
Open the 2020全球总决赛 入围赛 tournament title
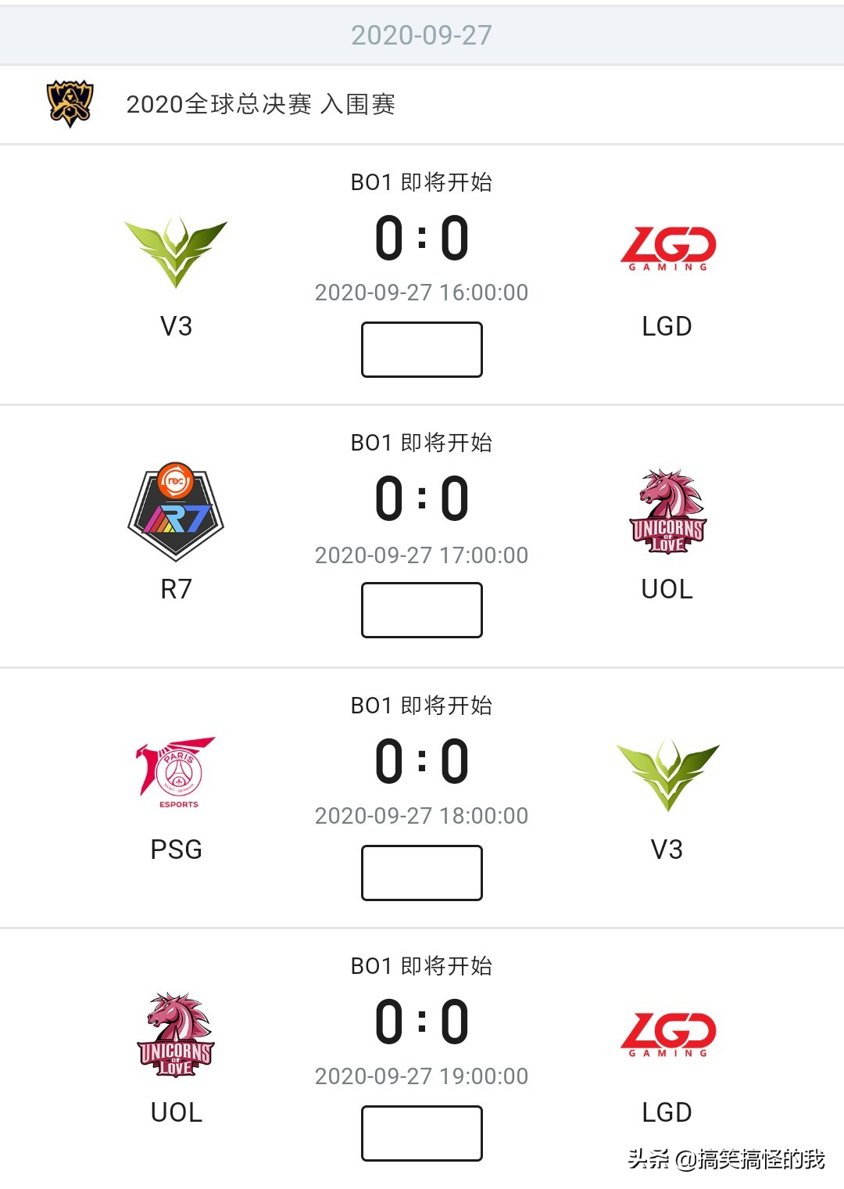click(x=261, y=104)
